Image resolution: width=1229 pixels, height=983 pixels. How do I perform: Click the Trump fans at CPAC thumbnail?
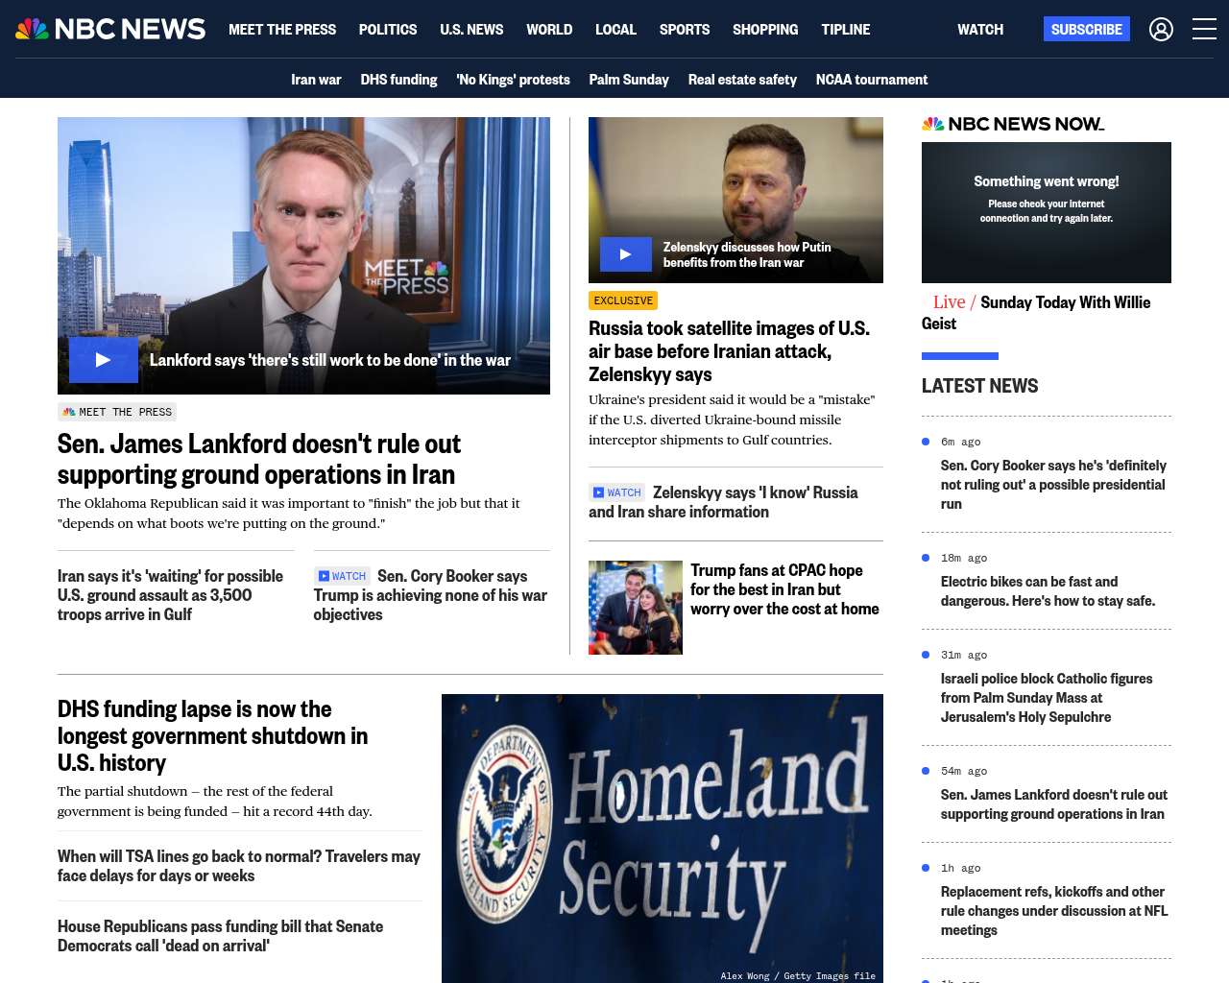click(x=636, y=608)
